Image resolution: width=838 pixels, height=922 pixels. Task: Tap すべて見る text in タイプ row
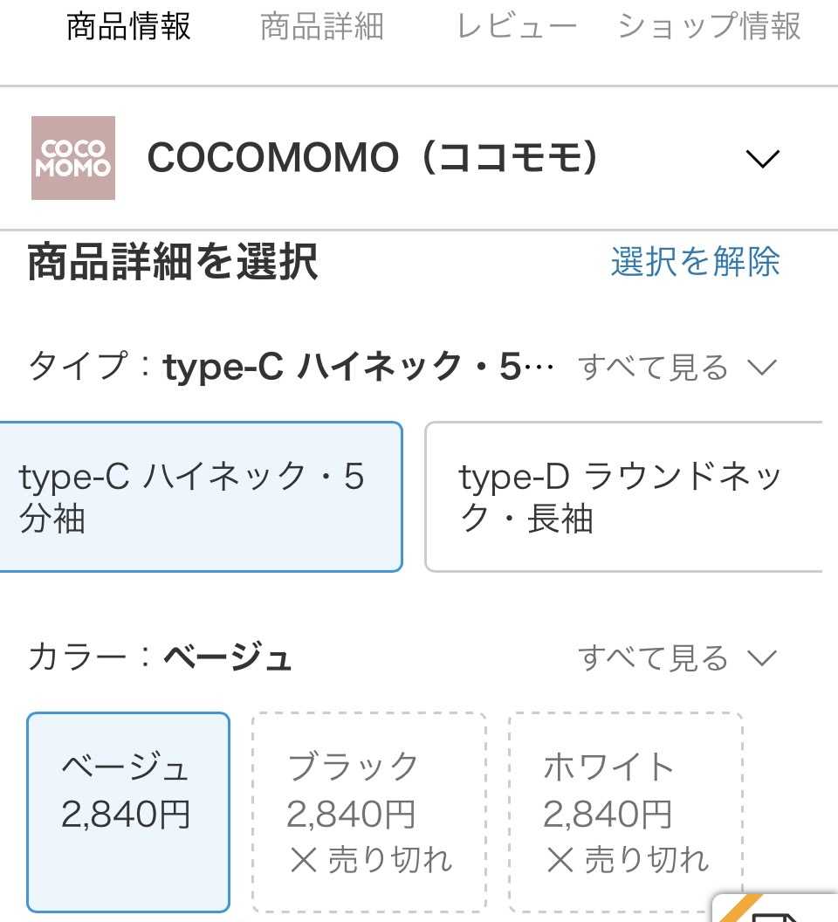[x=652, y=368]
